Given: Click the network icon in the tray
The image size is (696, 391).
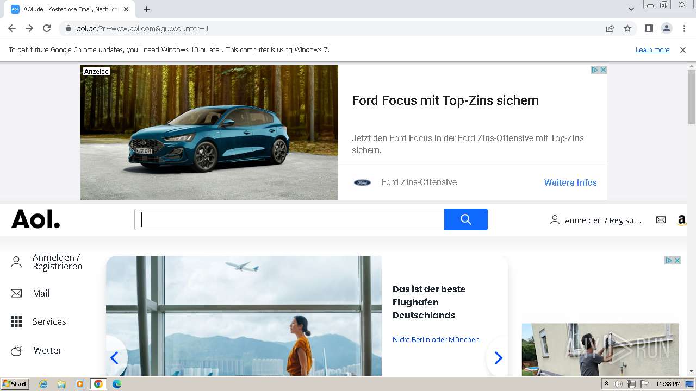Looking at the screenshot, I should click(631, 384).
